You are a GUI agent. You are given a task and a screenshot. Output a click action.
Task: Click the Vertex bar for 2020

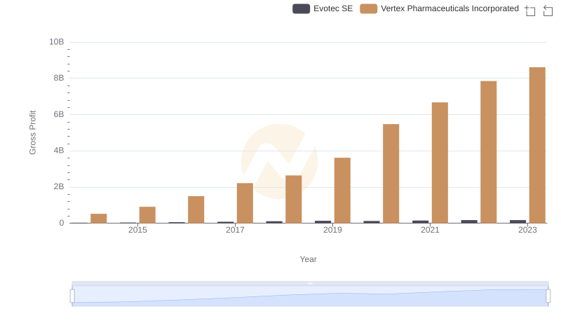coord(391,174)
